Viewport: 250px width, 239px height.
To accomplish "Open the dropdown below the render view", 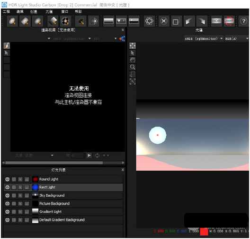I will (x=35, y=156).
